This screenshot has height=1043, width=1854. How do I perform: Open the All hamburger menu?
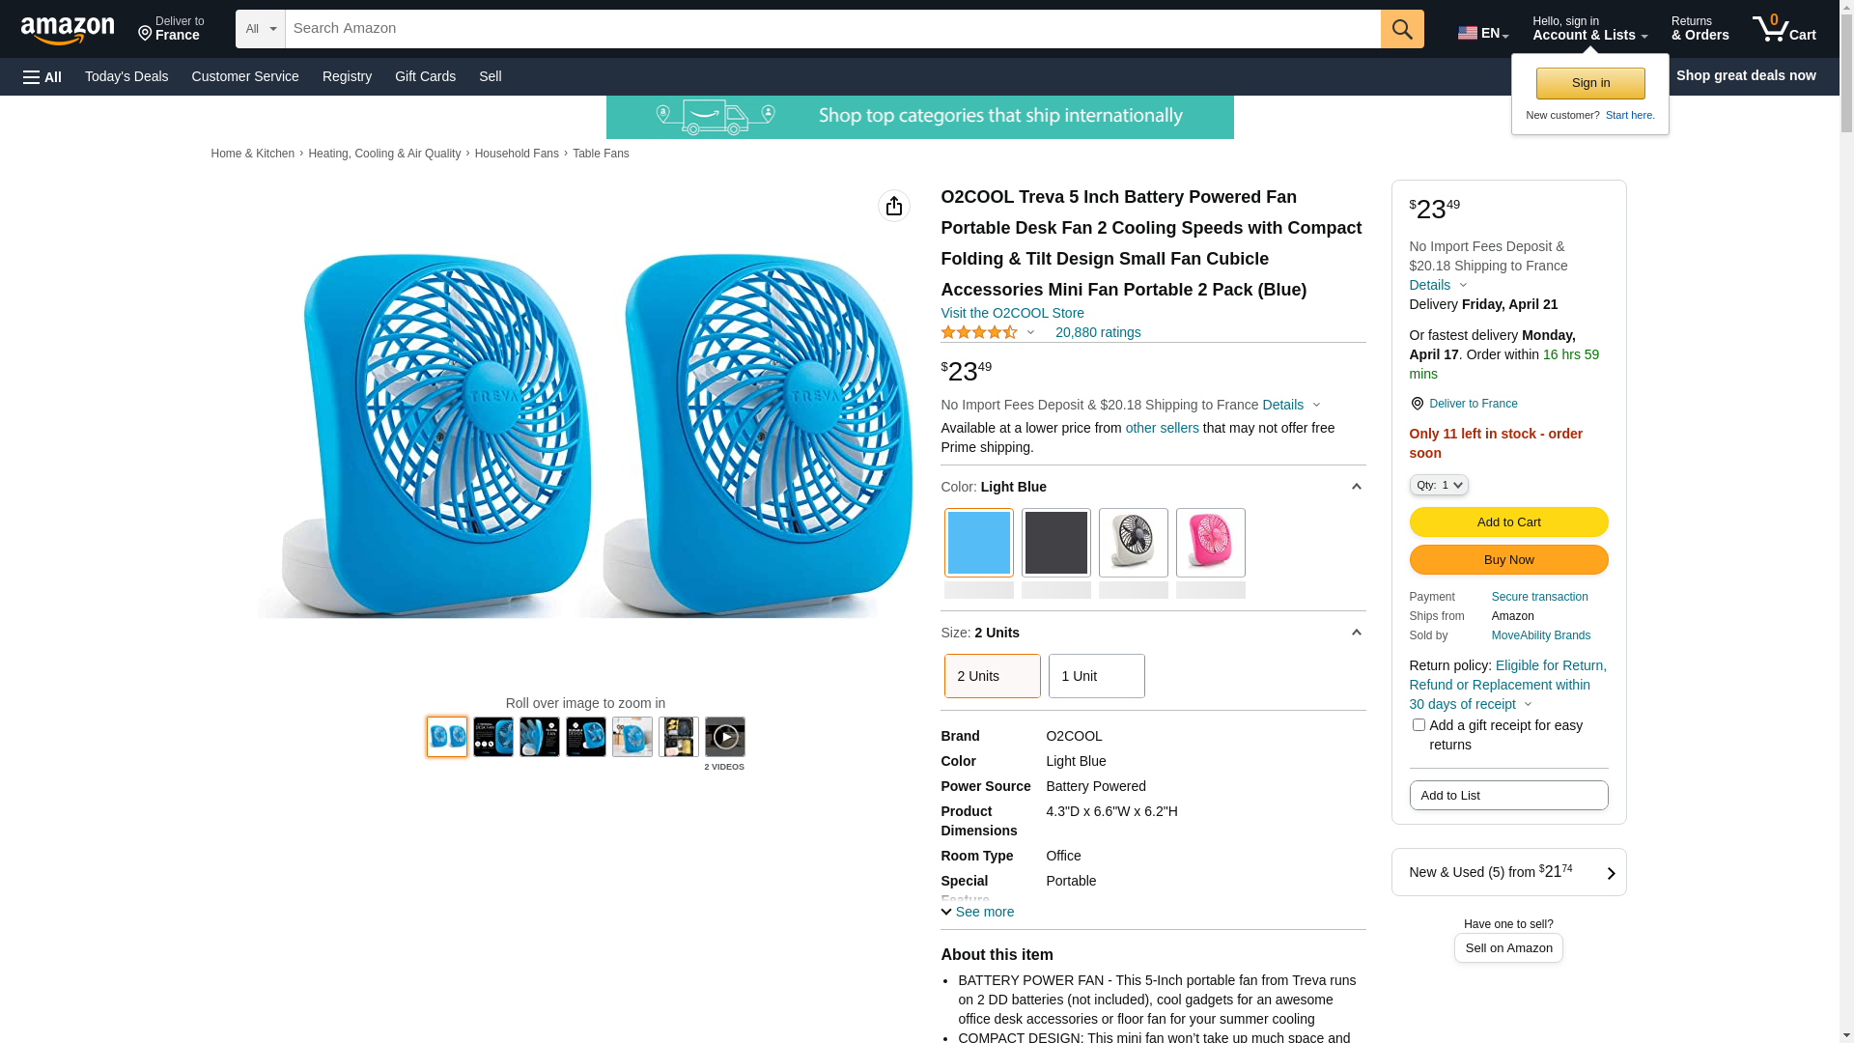tap(42, 76)
